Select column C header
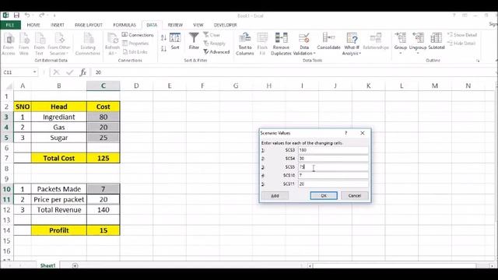 [x=103, y=86]
